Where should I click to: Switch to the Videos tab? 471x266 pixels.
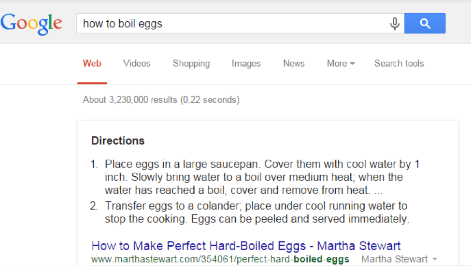137,63
